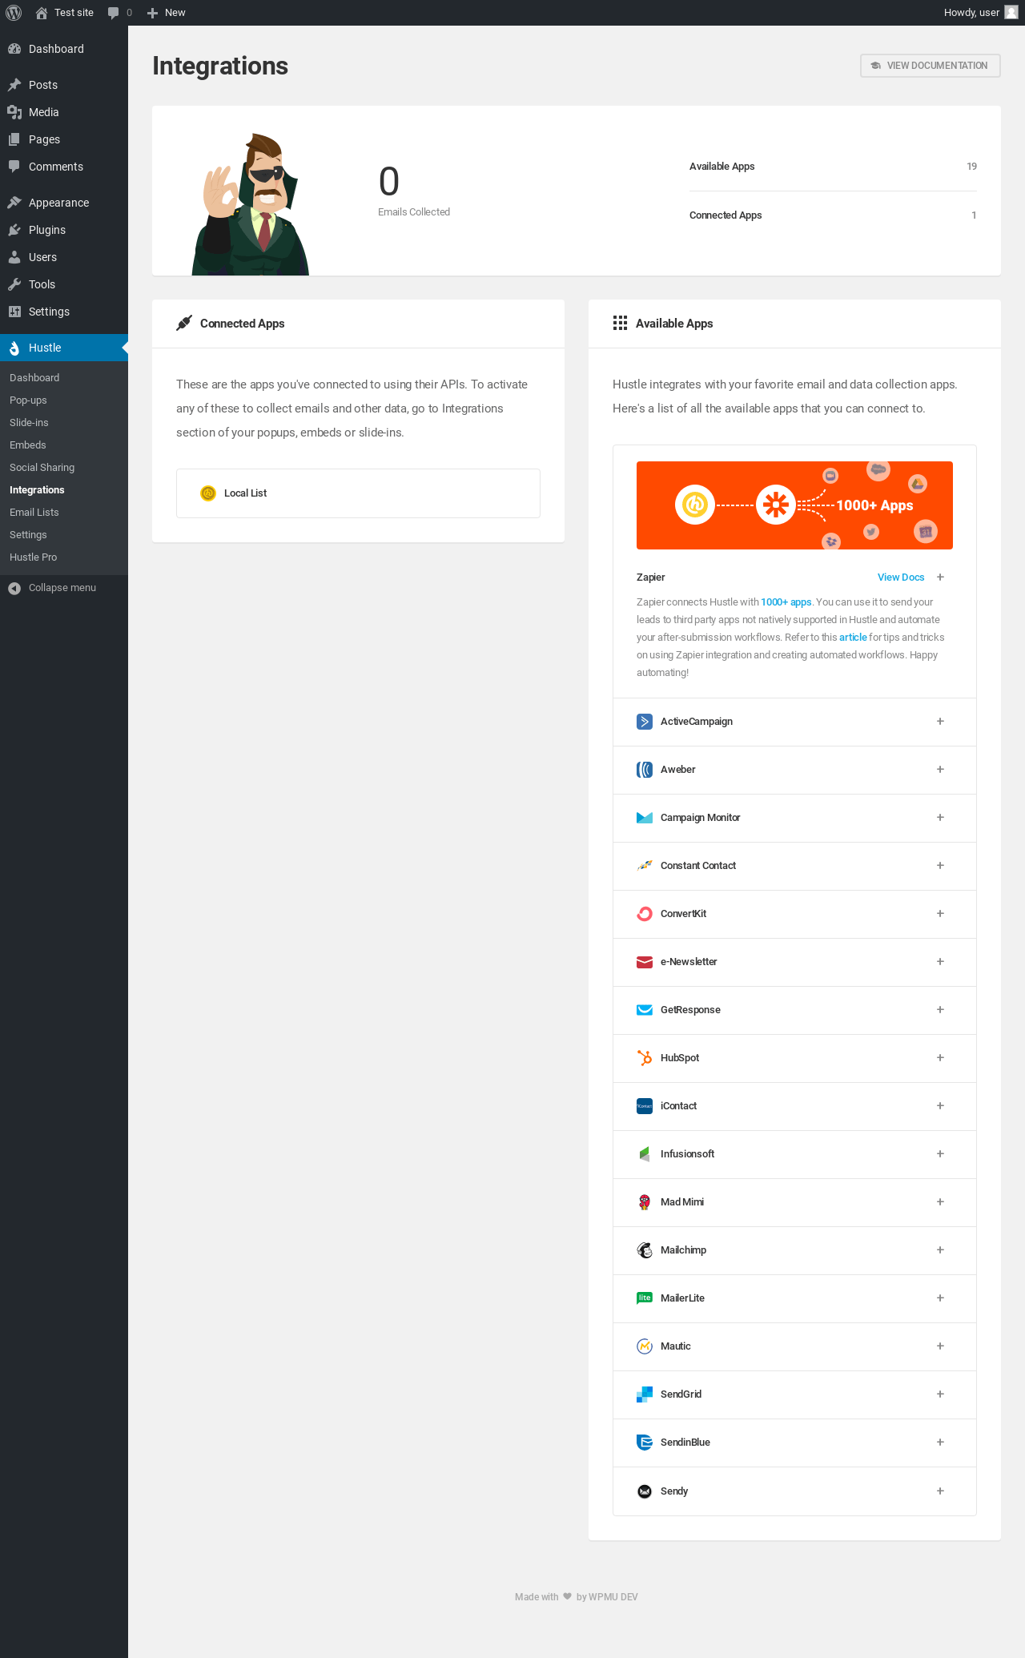1025x1658 pixels.
Task: Open the Zapier article link
Action: (853, 638)
